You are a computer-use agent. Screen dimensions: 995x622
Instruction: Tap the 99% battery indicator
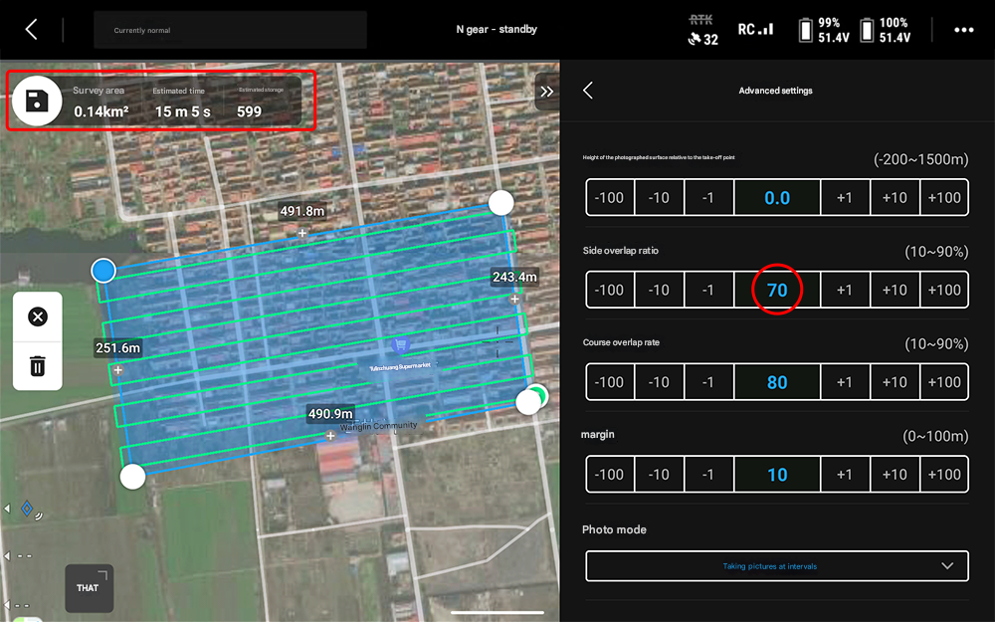[824, 30]
